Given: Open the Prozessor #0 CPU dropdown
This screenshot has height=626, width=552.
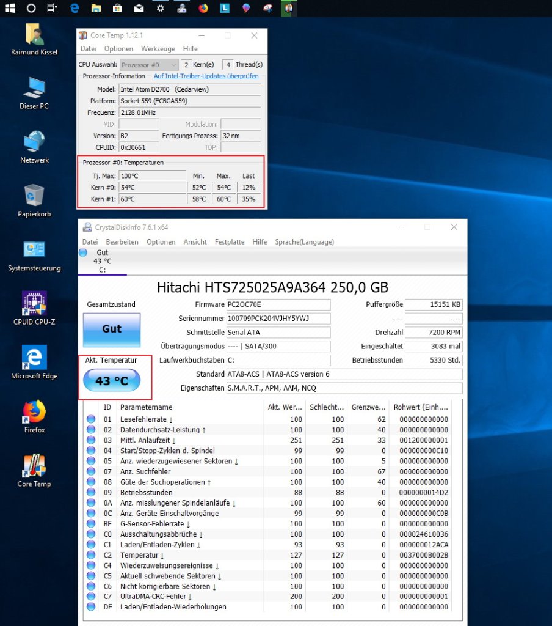Looking at the screenshot, I should (149, 65).
